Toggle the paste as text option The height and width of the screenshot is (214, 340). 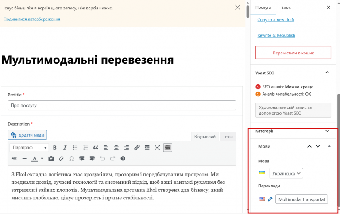[51, 158]
